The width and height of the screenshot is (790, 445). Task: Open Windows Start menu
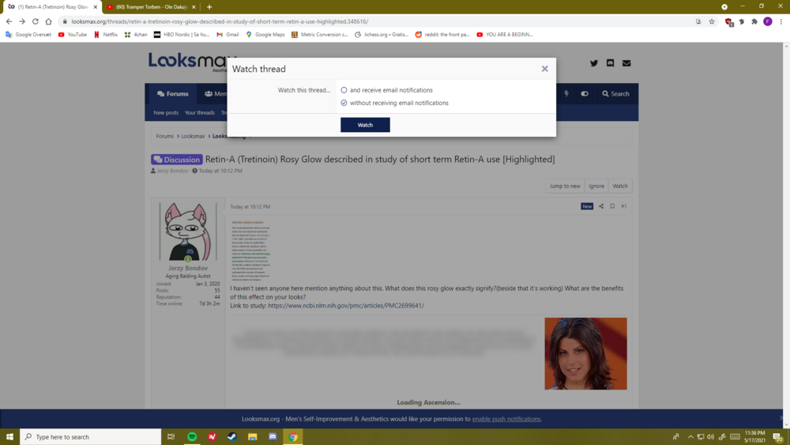9,436
